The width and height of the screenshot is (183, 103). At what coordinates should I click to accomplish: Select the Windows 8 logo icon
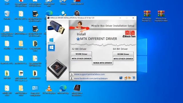pos(51,41)
